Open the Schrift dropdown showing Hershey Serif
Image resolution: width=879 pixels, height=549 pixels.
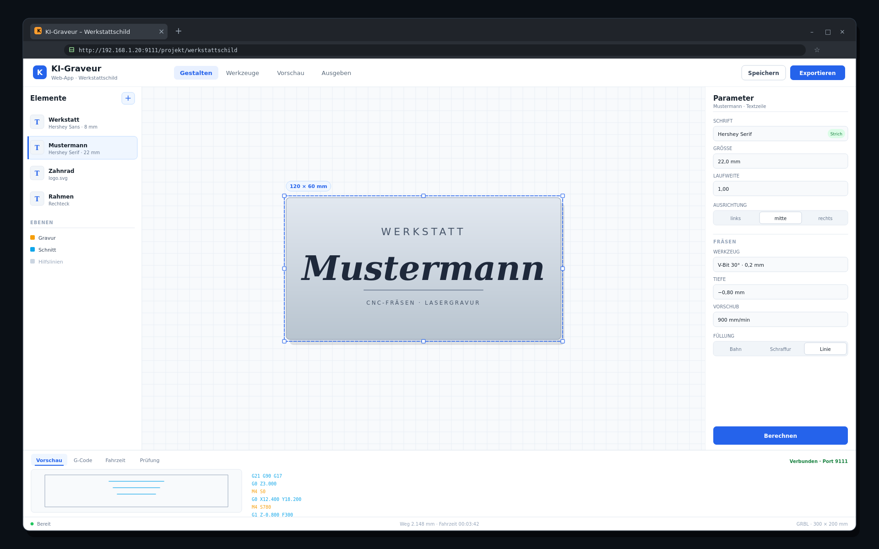tap(781, 134)
